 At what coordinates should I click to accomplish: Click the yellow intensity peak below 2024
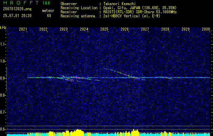pyautogui.click(x=78, y=132)
